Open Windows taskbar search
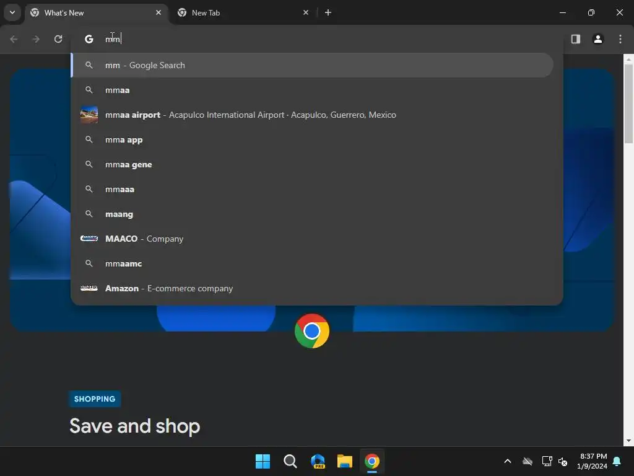Viewport: 634px width, 476px height. [x=290, y=461]
